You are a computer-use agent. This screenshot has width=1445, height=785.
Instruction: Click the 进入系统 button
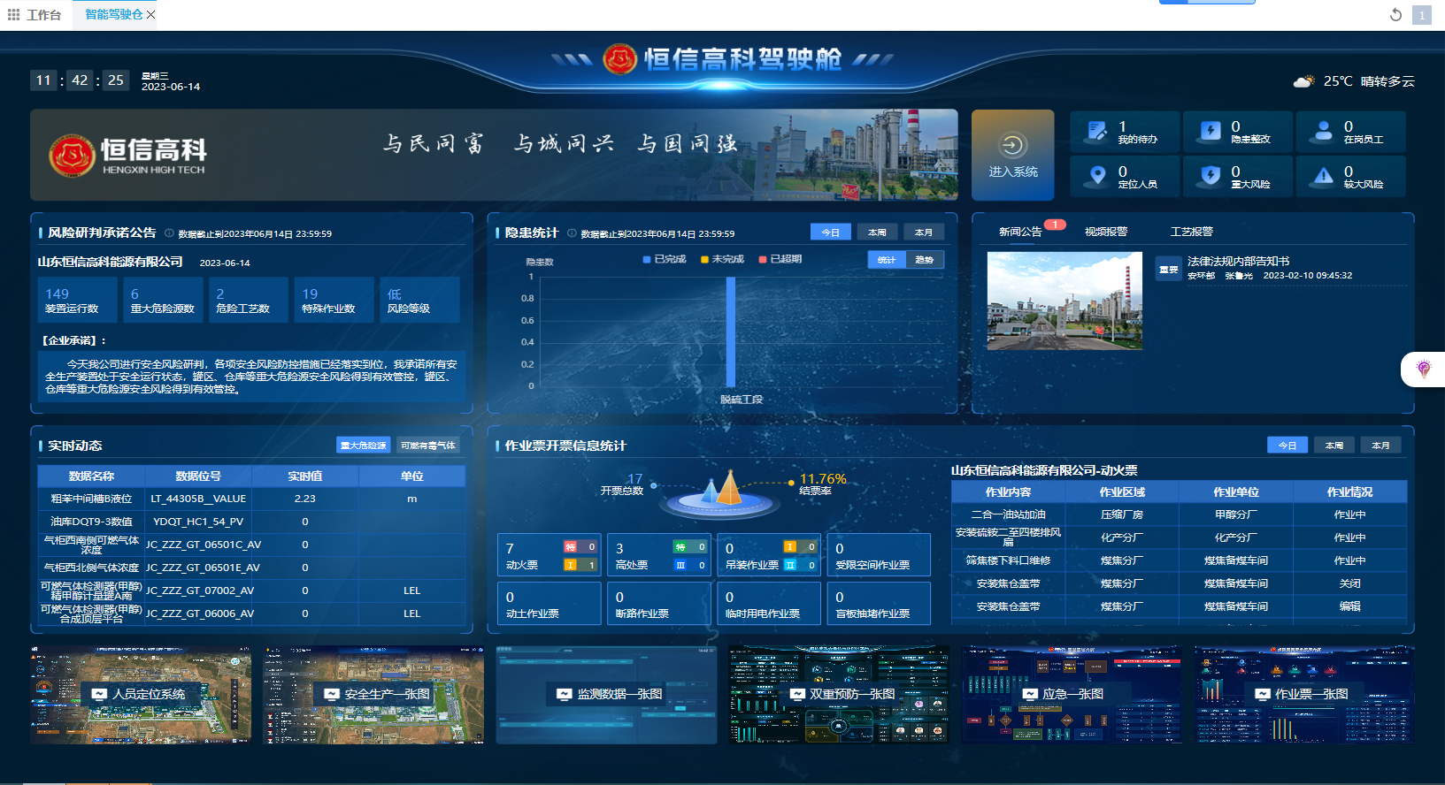1012,155
